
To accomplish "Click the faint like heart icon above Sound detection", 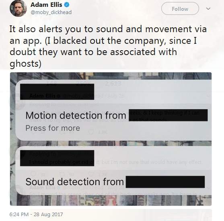I will (90, 174).
